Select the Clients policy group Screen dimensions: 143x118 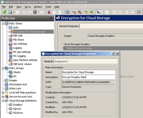tap(17, 72)
